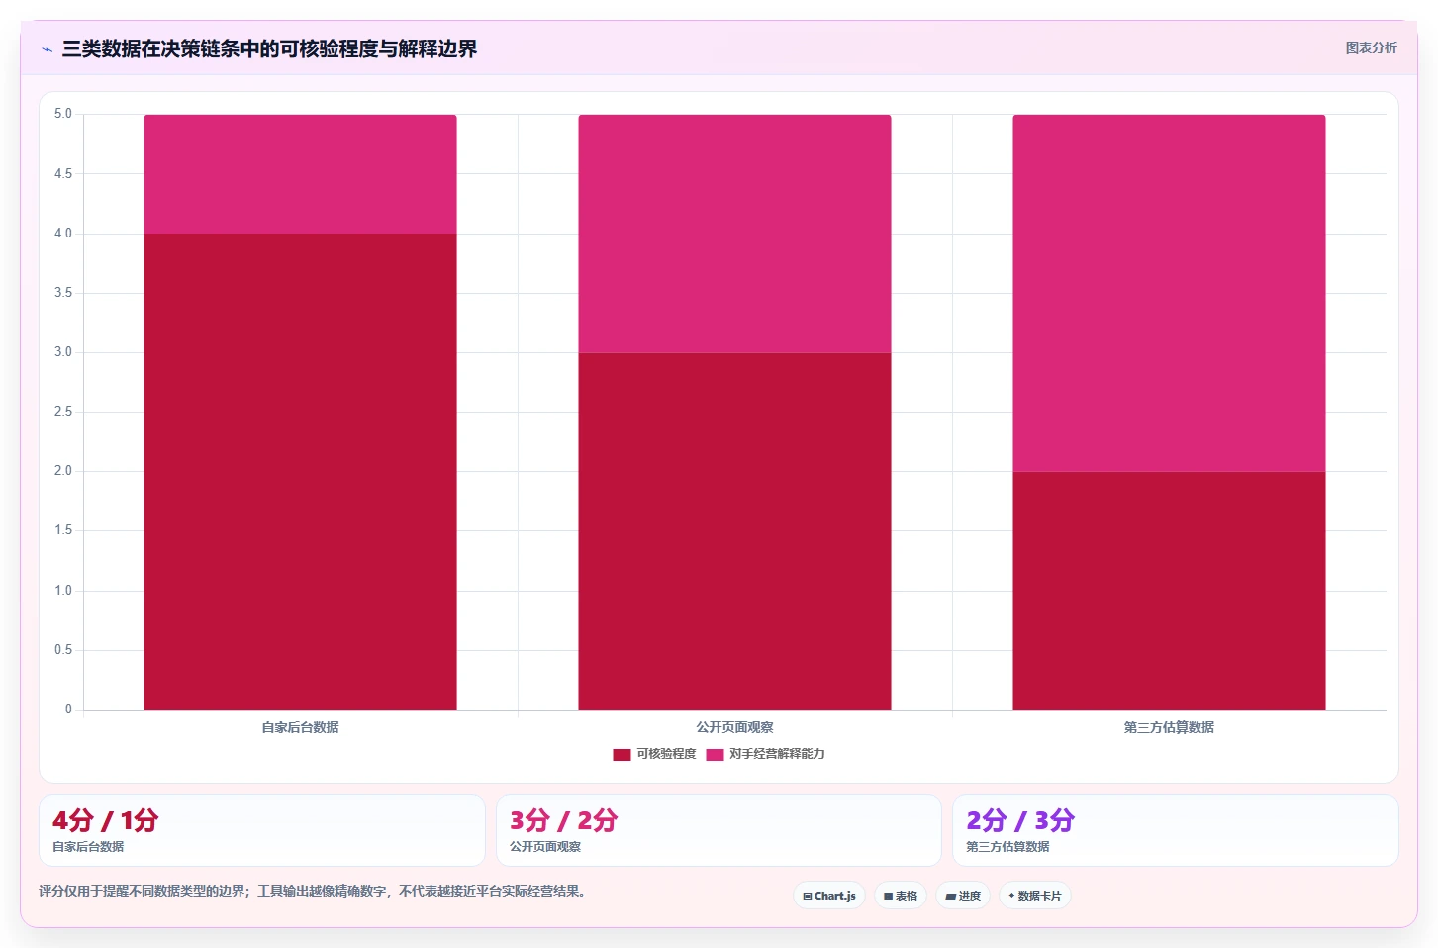The image size is (1438, 948).
Task: Click the 4分 / 1分 summary card
Action: click(x=262, y=830)
